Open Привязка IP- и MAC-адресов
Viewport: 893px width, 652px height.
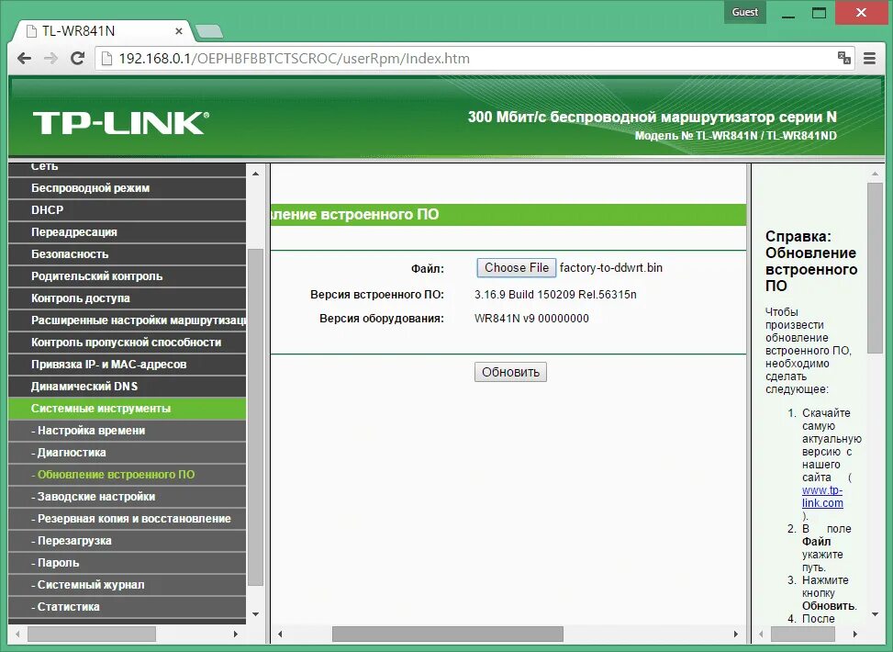pos(127,365)
